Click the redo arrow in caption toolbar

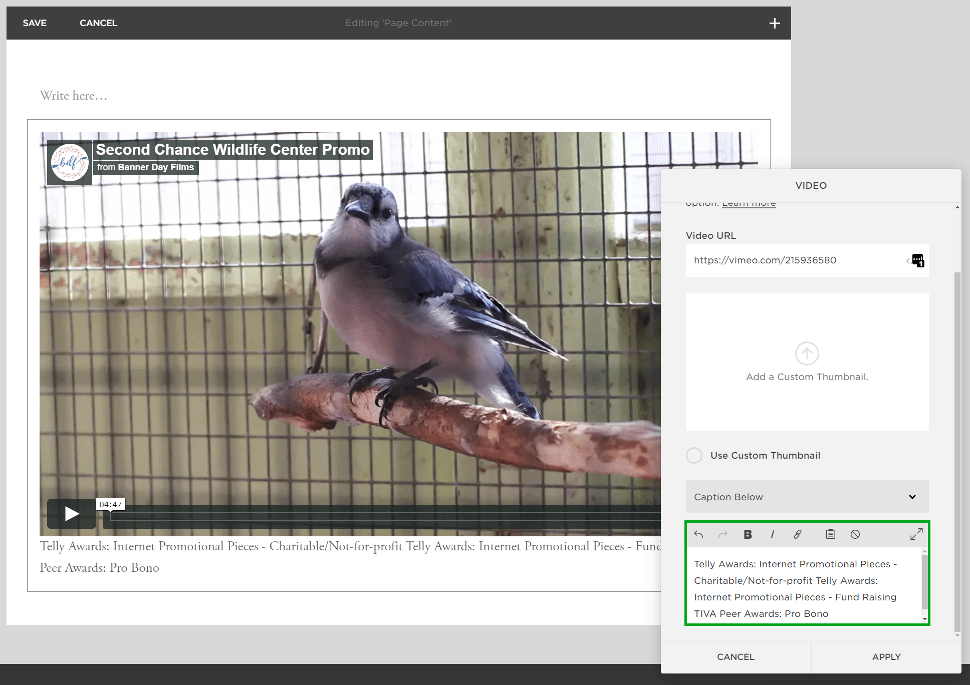pyautogui.click(x=723, y=534)
